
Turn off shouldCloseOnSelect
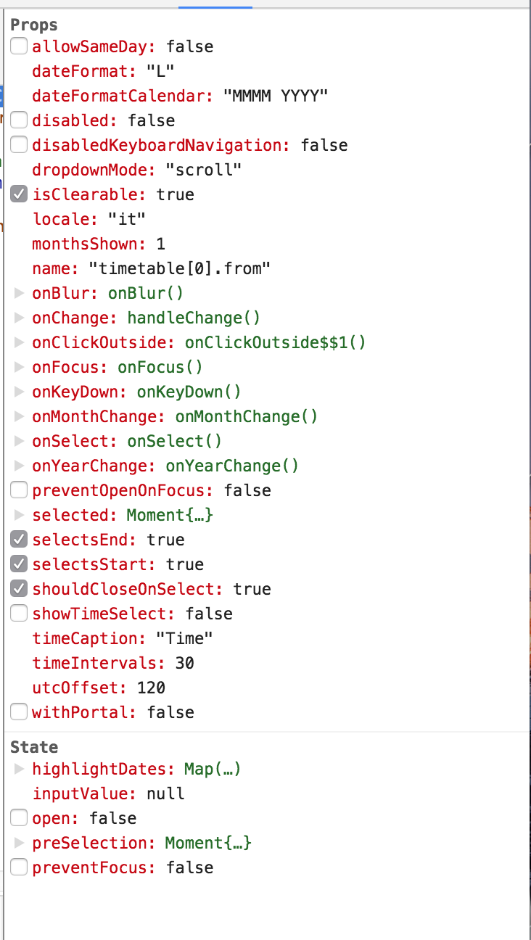tap(18, 587)
